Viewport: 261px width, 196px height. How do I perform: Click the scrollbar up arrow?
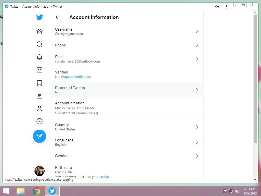click(x=255, y=13)
